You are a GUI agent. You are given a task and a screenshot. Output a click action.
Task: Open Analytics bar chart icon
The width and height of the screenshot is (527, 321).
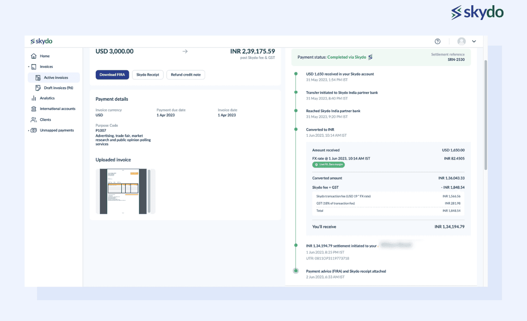pos(34,98)
